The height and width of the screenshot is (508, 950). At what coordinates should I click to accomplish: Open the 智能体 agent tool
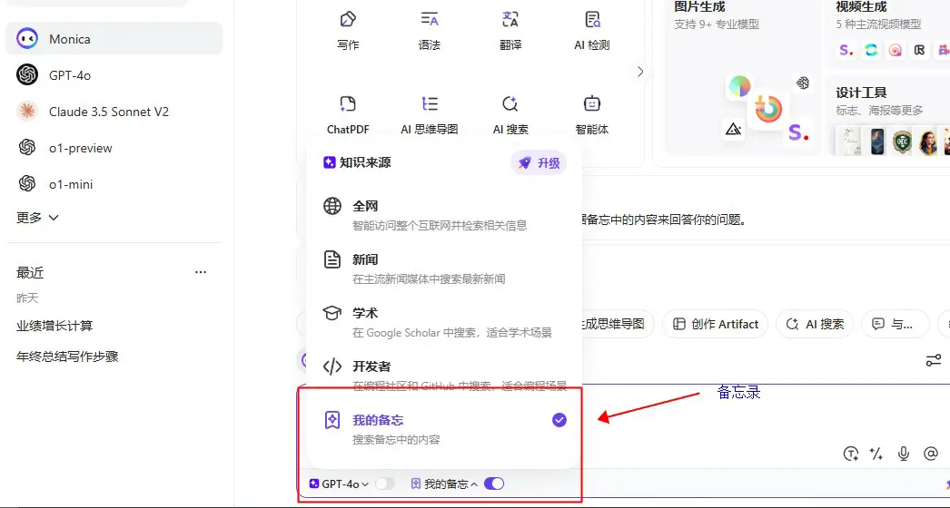[x=592, y=115]
